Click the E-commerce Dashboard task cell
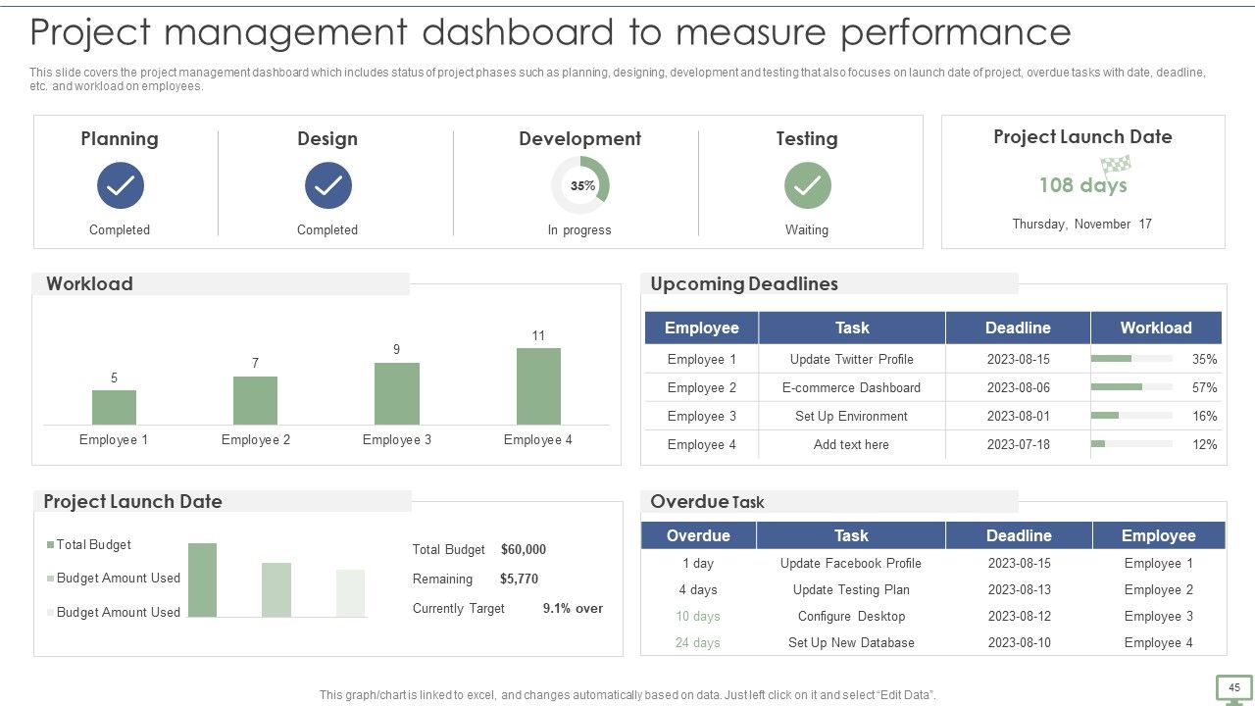 851,387
